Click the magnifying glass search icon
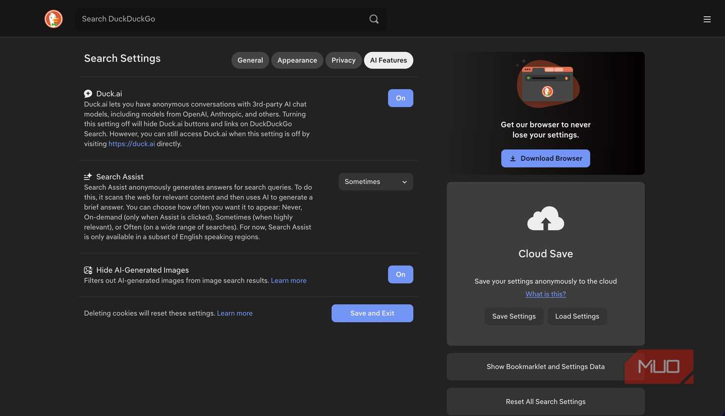This screenshot has height=416, width=725. tap(374, 19)
